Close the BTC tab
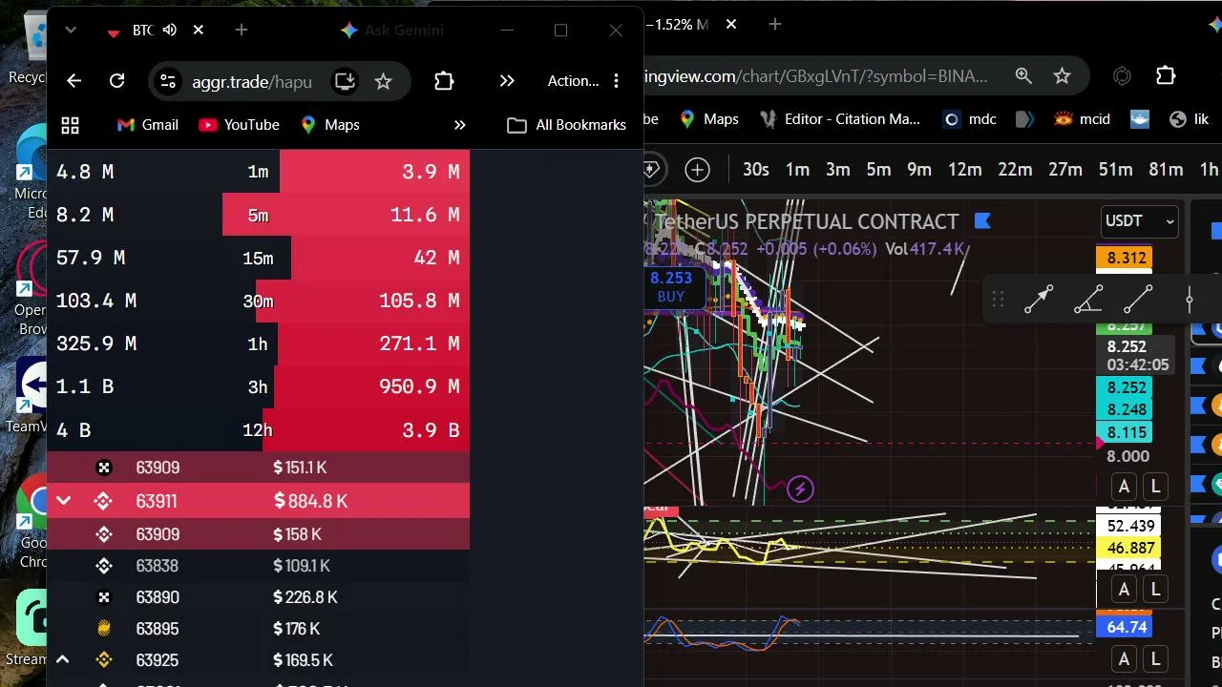The height and width of the screenshot is (687, 1222). point(198,31)
